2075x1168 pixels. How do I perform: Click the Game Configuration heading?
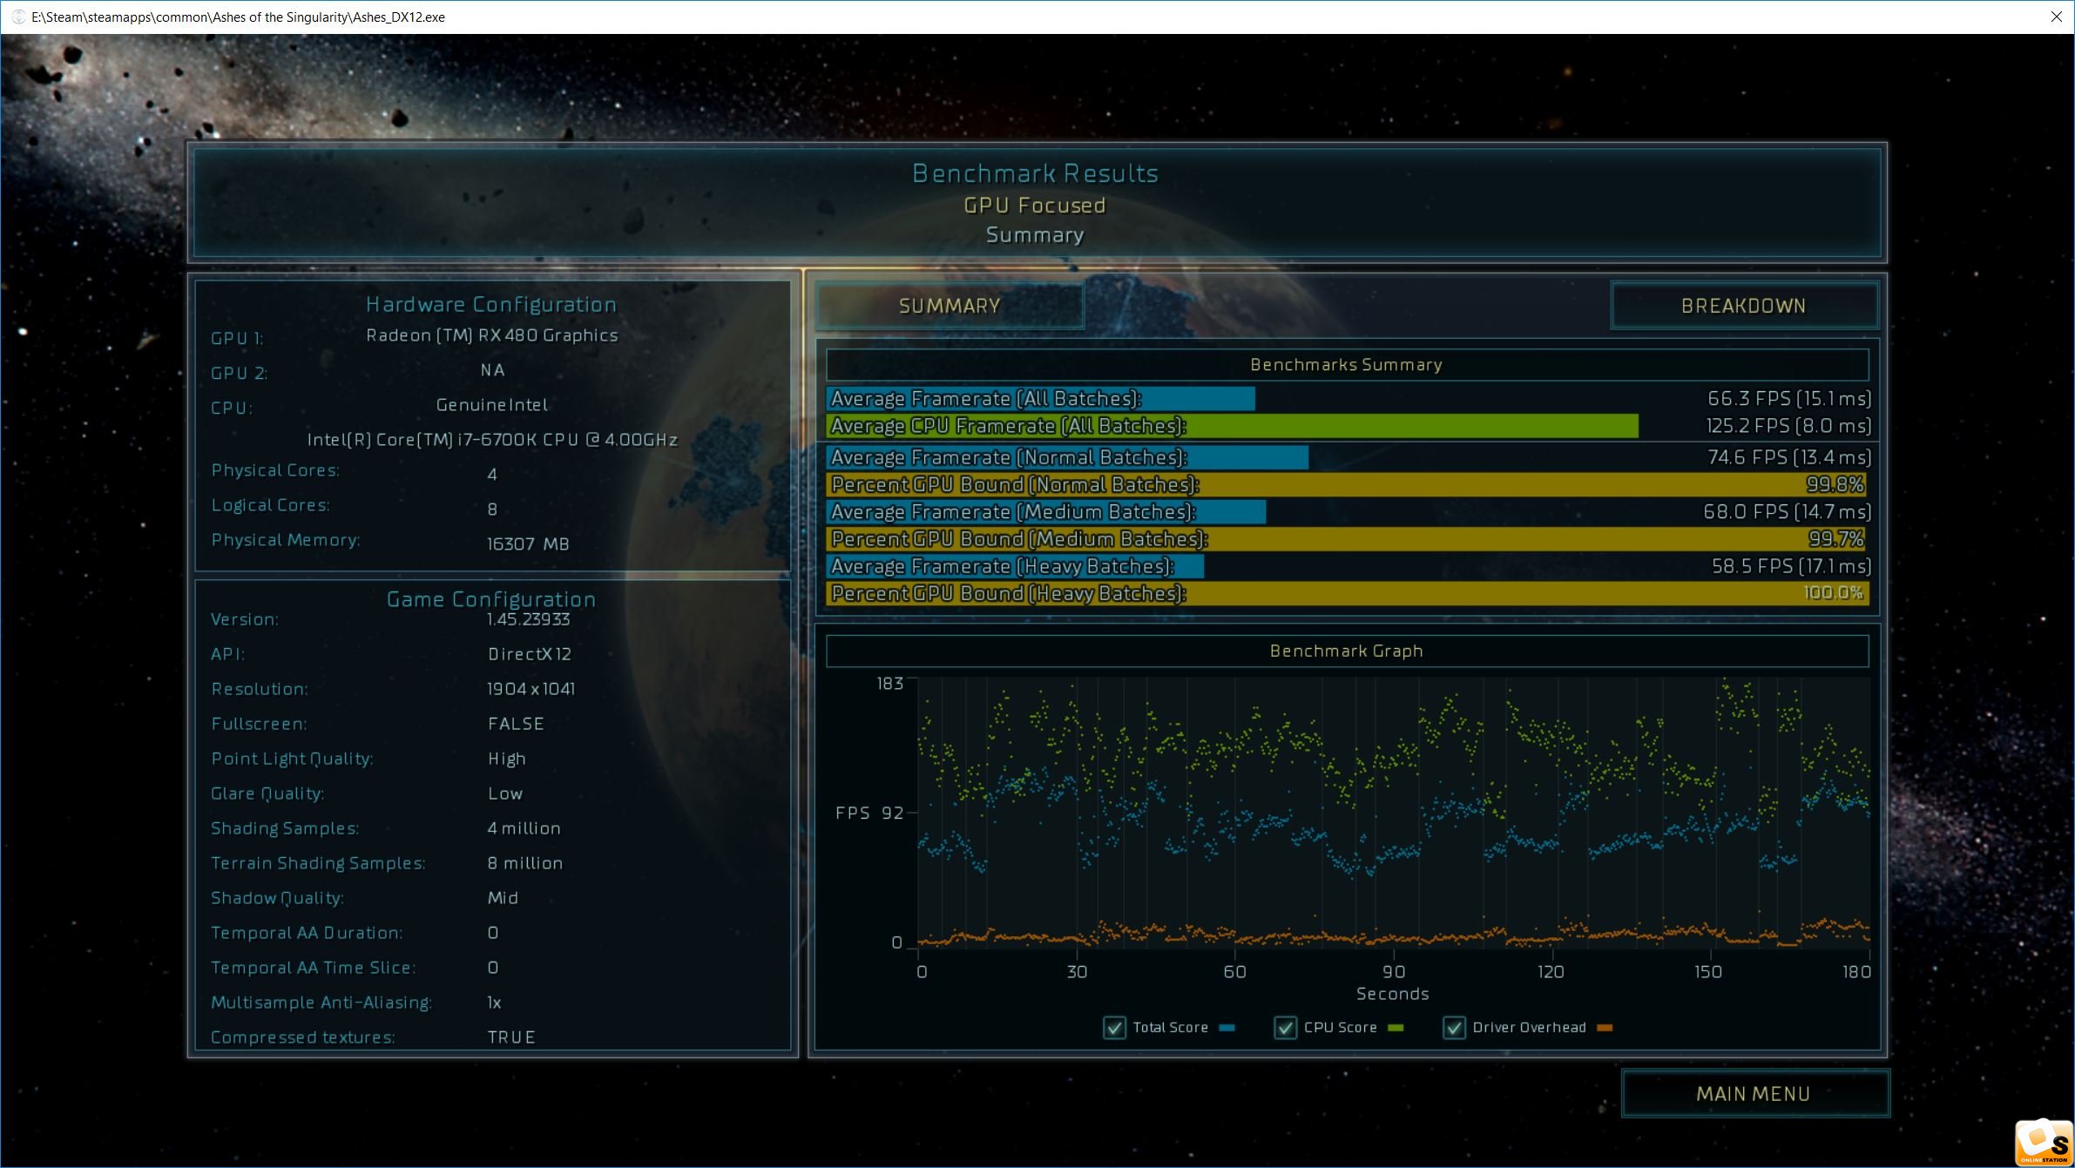point(491,599)
